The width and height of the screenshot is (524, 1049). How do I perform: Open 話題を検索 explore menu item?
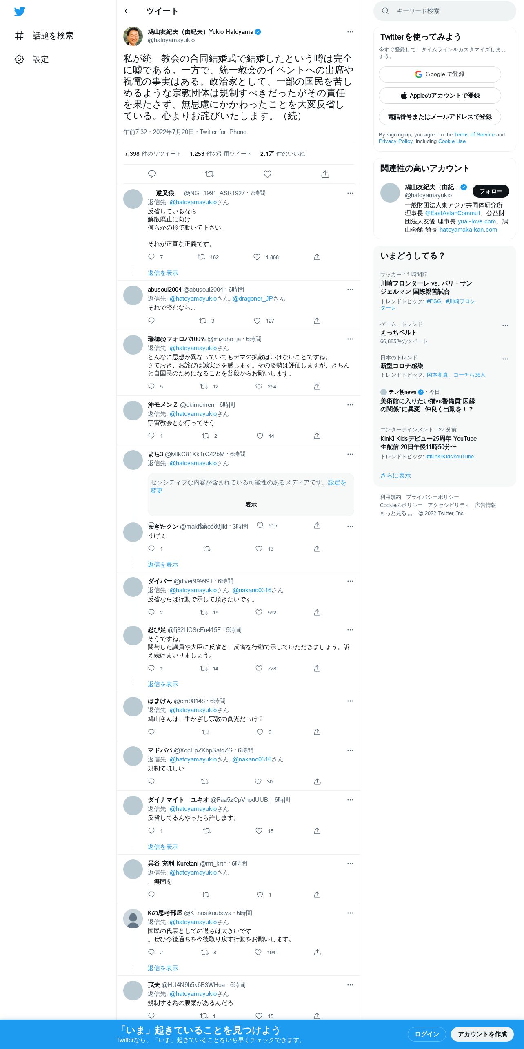coord(44,36)
